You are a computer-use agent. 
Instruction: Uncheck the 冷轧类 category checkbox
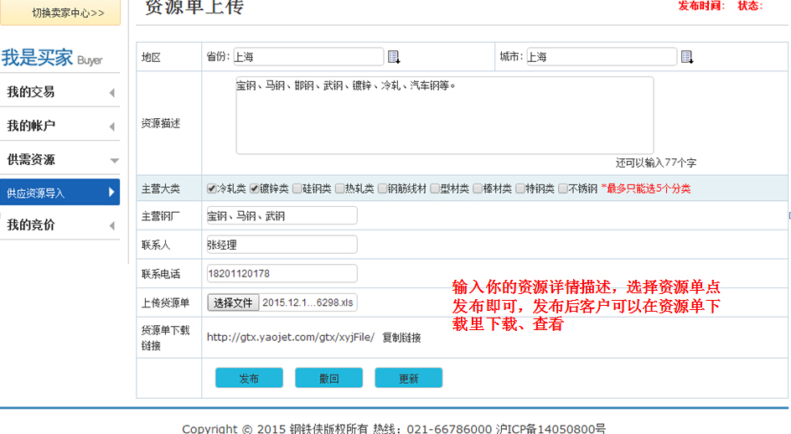[x=212, y=189]
